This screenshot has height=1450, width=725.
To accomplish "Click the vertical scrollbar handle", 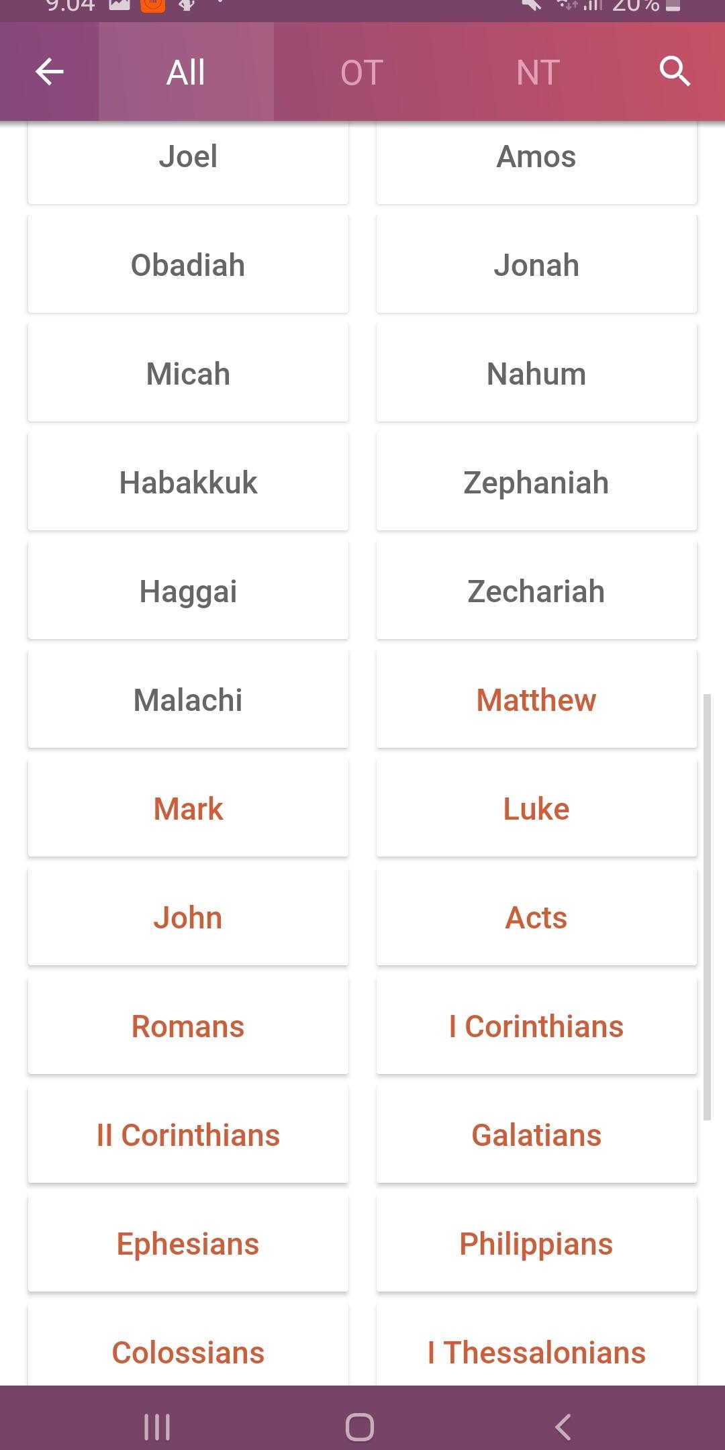I will (x=707, y=906).
